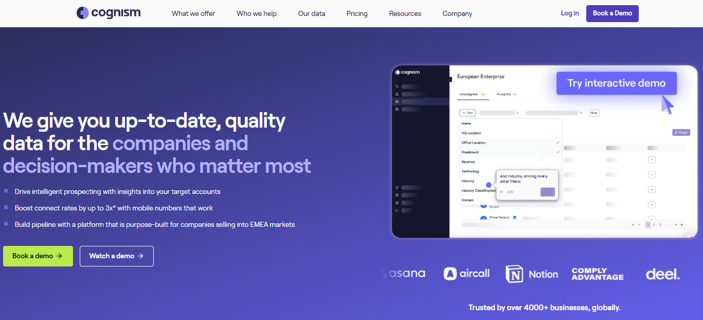Click the Comply Advantage logo
703x320 pixels.
click(x=598, y=274)
